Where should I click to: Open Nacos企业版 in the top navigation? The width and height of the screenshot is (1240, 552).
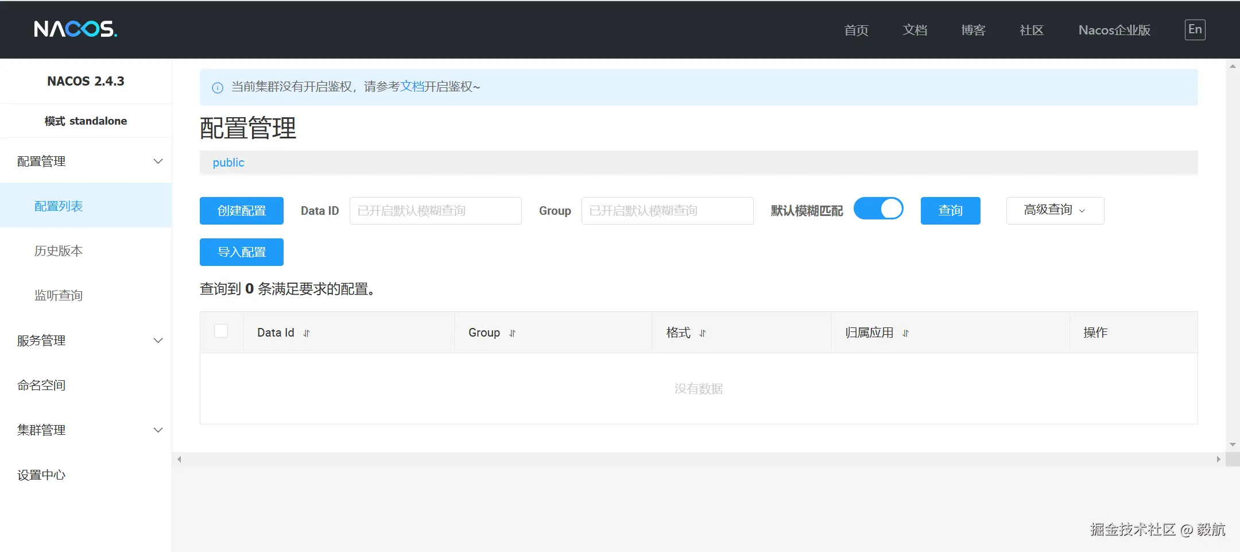pyautogui.click(x=1114, y=30)
